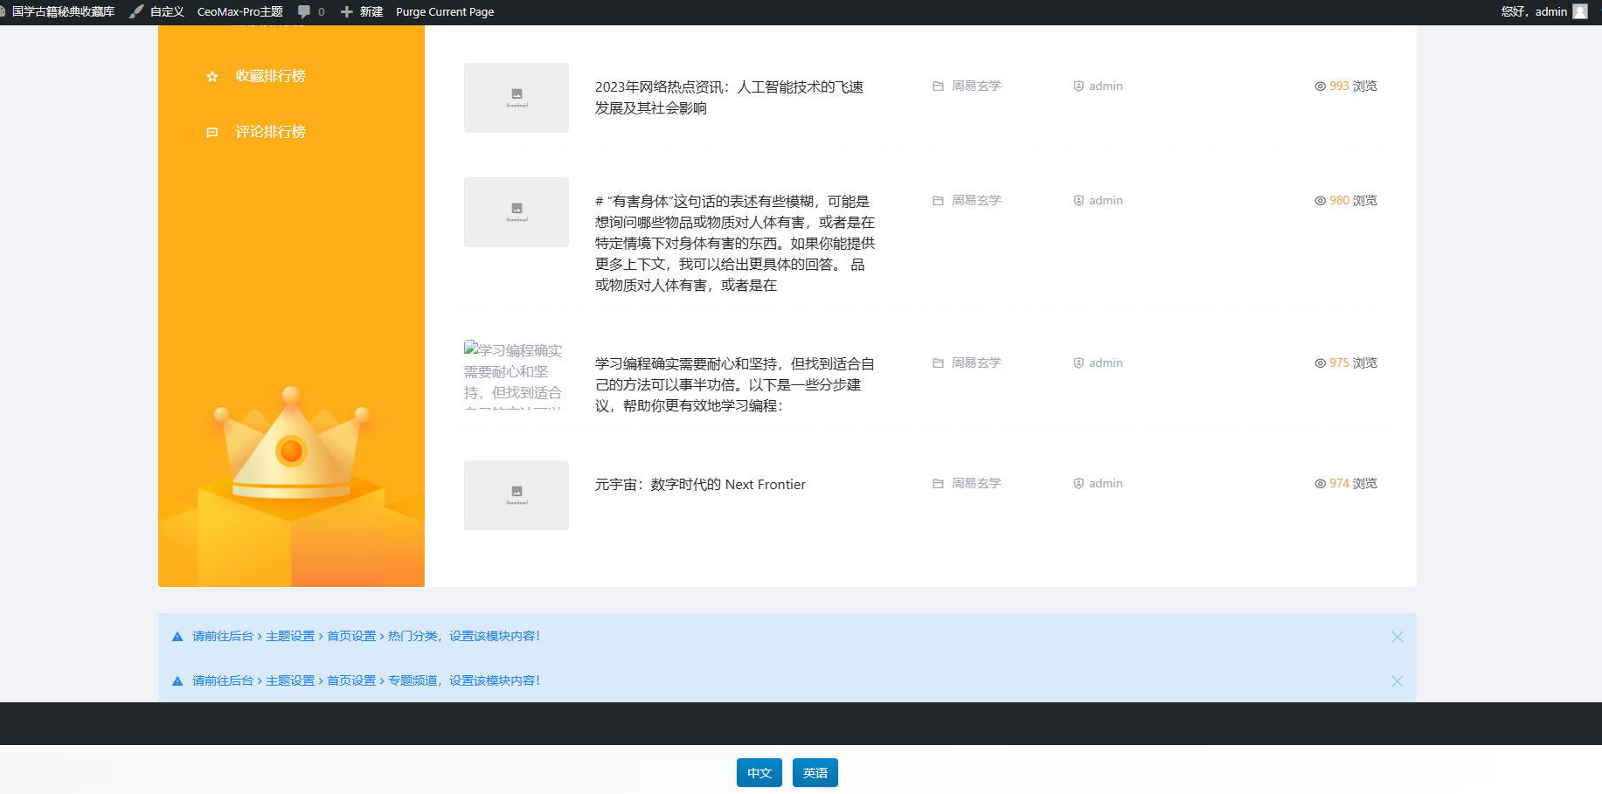
Task: Switch language with the 中文 button
Action: click(759, 773)
